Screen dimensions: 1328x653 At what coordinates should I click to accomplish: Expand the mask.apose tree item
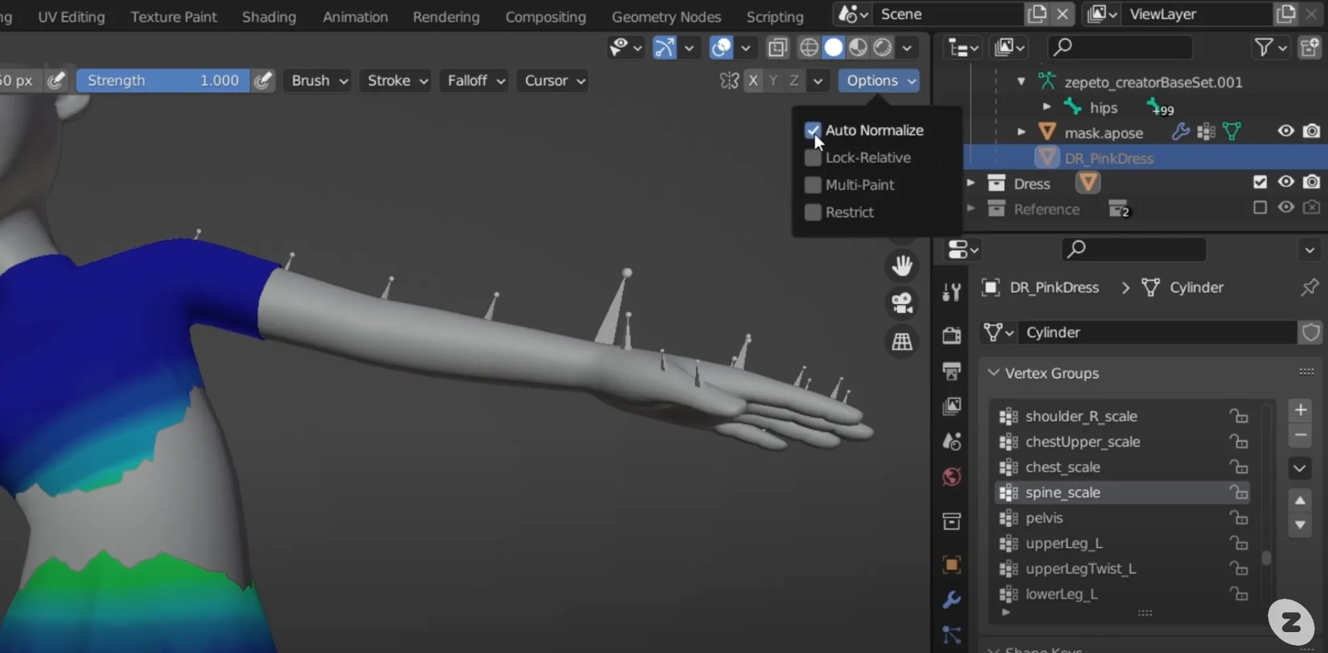pos(1021,132)
